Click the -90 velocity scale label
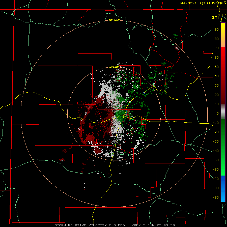The height and width of the screenshot is (227, 227). tap(216, 197)
